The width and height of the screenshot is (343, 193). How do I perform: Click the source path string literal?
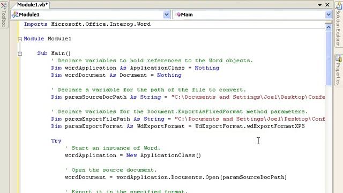pos(248,97)
